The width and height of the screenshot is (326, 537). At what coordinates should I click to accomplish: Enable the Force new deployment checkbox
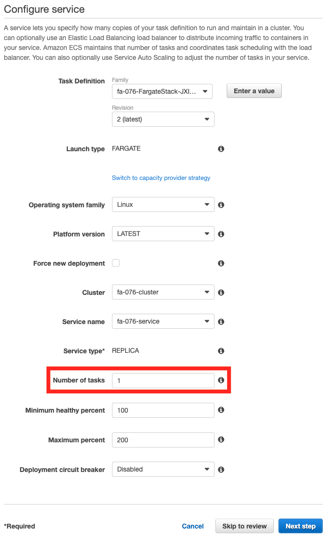(116, 263)
